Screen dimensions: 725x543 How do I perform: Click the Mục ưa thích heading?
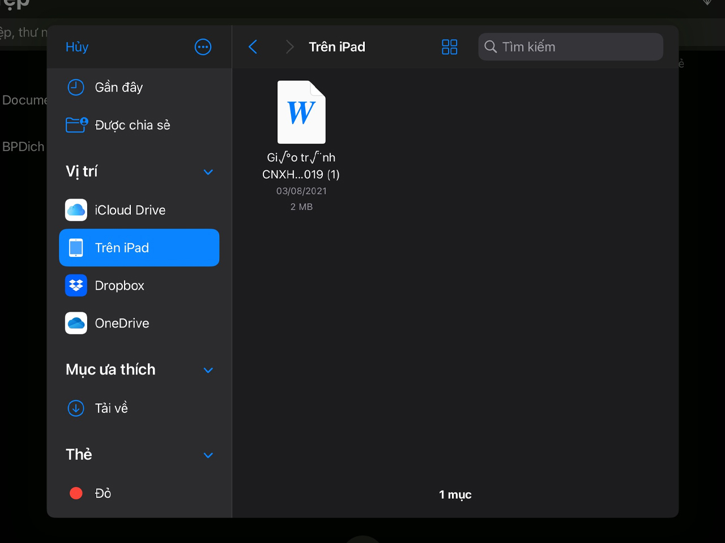(x=110, y=369)
